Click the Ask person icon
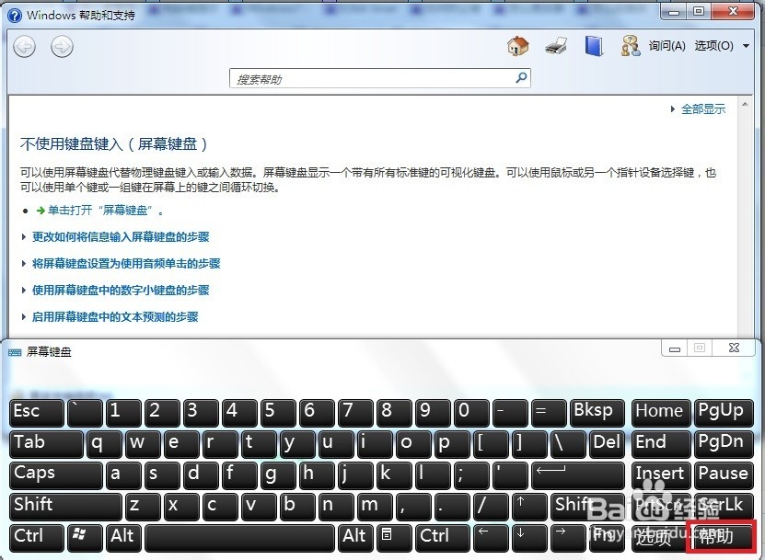765x560 pixels. coord(631,46)
